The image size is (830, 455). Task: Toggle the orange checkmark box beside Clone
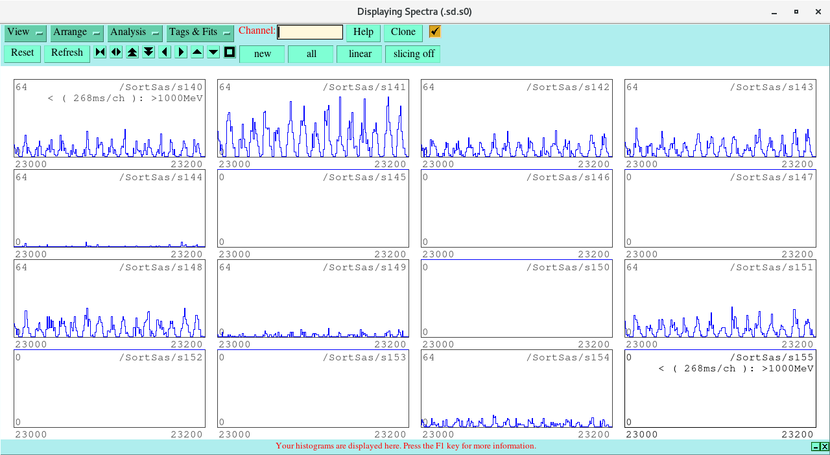pos(434,32)
